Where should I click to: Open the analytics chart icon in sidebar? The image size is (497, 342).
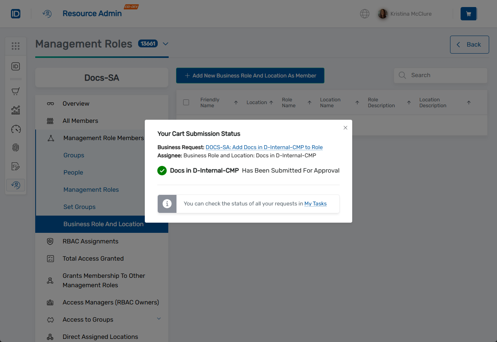16,110
